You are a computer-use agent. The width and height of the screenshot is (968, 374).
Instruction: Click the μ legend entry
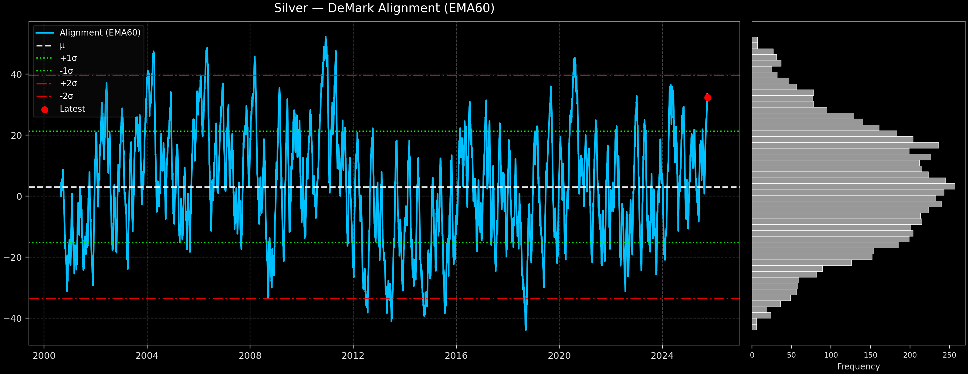(63, 46)
